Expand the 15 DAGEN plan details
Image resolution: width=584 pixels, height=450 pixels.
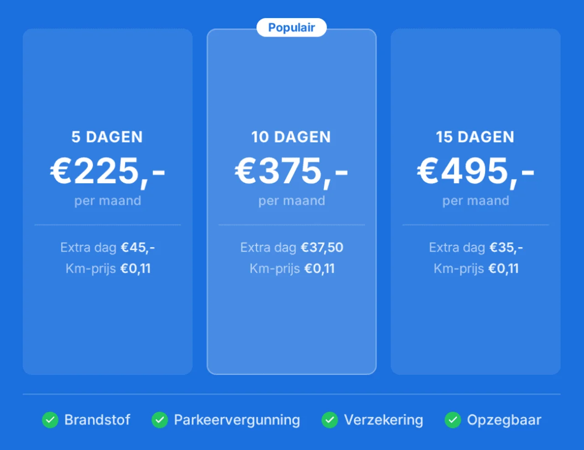pyautogui.click(x=475, y=201)
